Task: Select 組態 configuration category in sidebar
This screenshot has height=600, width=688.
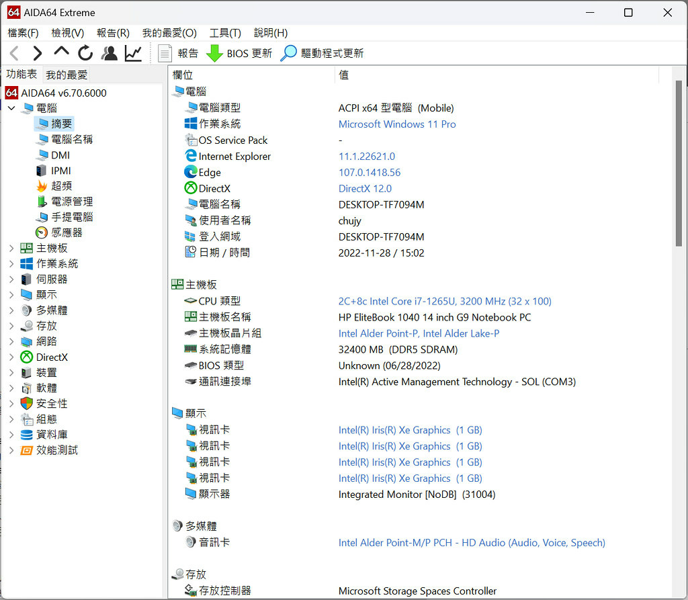Action: click(40, 419)
